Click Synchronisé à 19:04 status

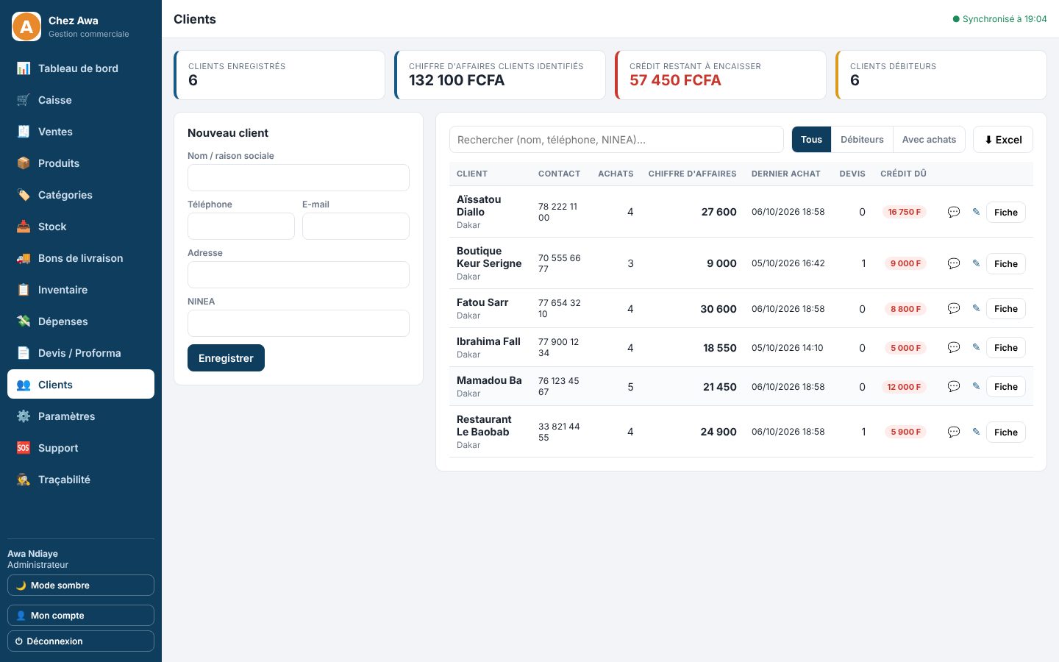coord(999,19)
